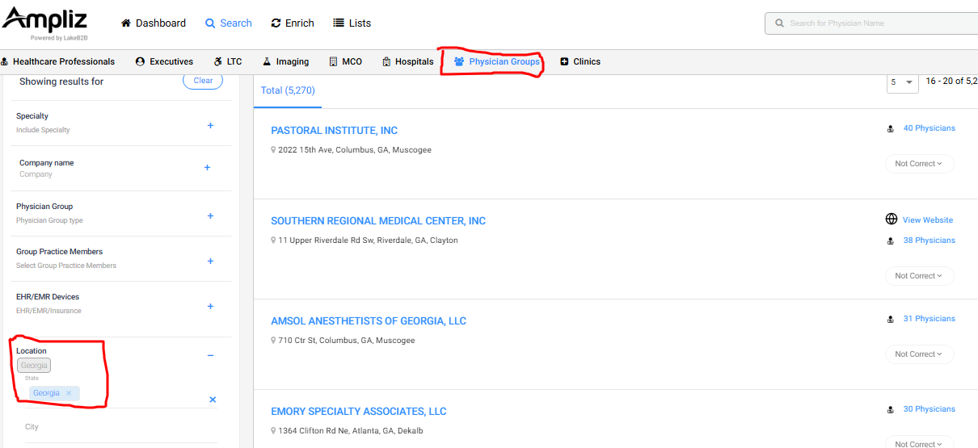
Task: Click the magnifier icon in search box
Action: [779, 23]
